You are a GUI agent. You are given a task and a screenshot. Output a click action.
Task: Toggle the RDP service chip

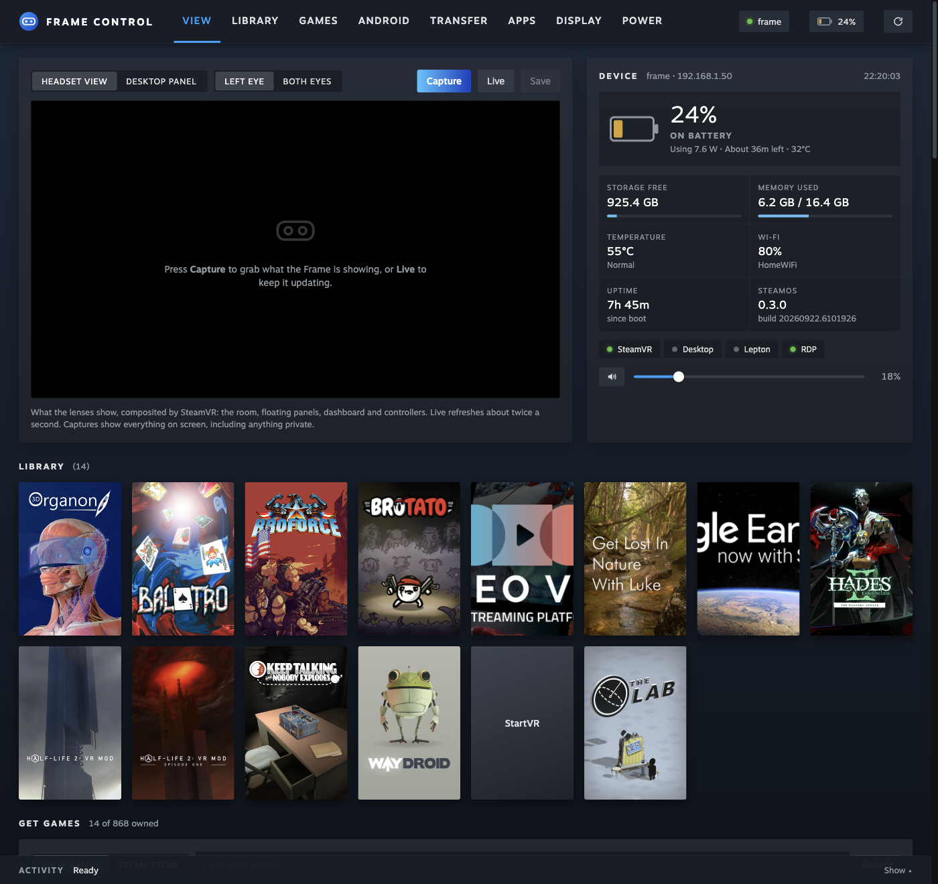[x=803, y=350]
